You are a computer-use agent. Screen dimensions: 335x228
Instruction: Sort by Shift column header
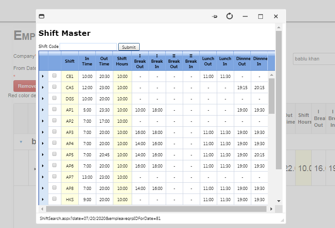pos(70,61)
